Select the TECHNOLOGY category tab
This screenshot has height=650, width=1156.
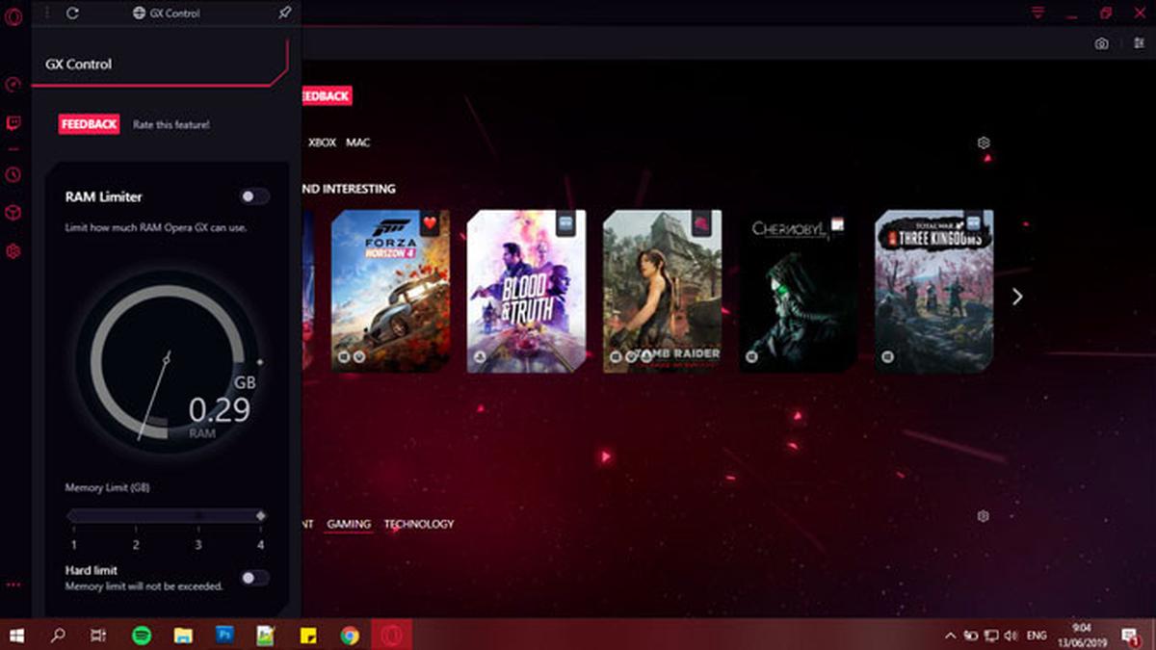[x=419, y=524]
